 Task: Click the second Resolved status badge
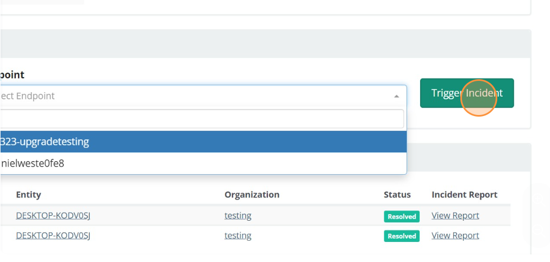pyautogui.click(x=402, y=236)
